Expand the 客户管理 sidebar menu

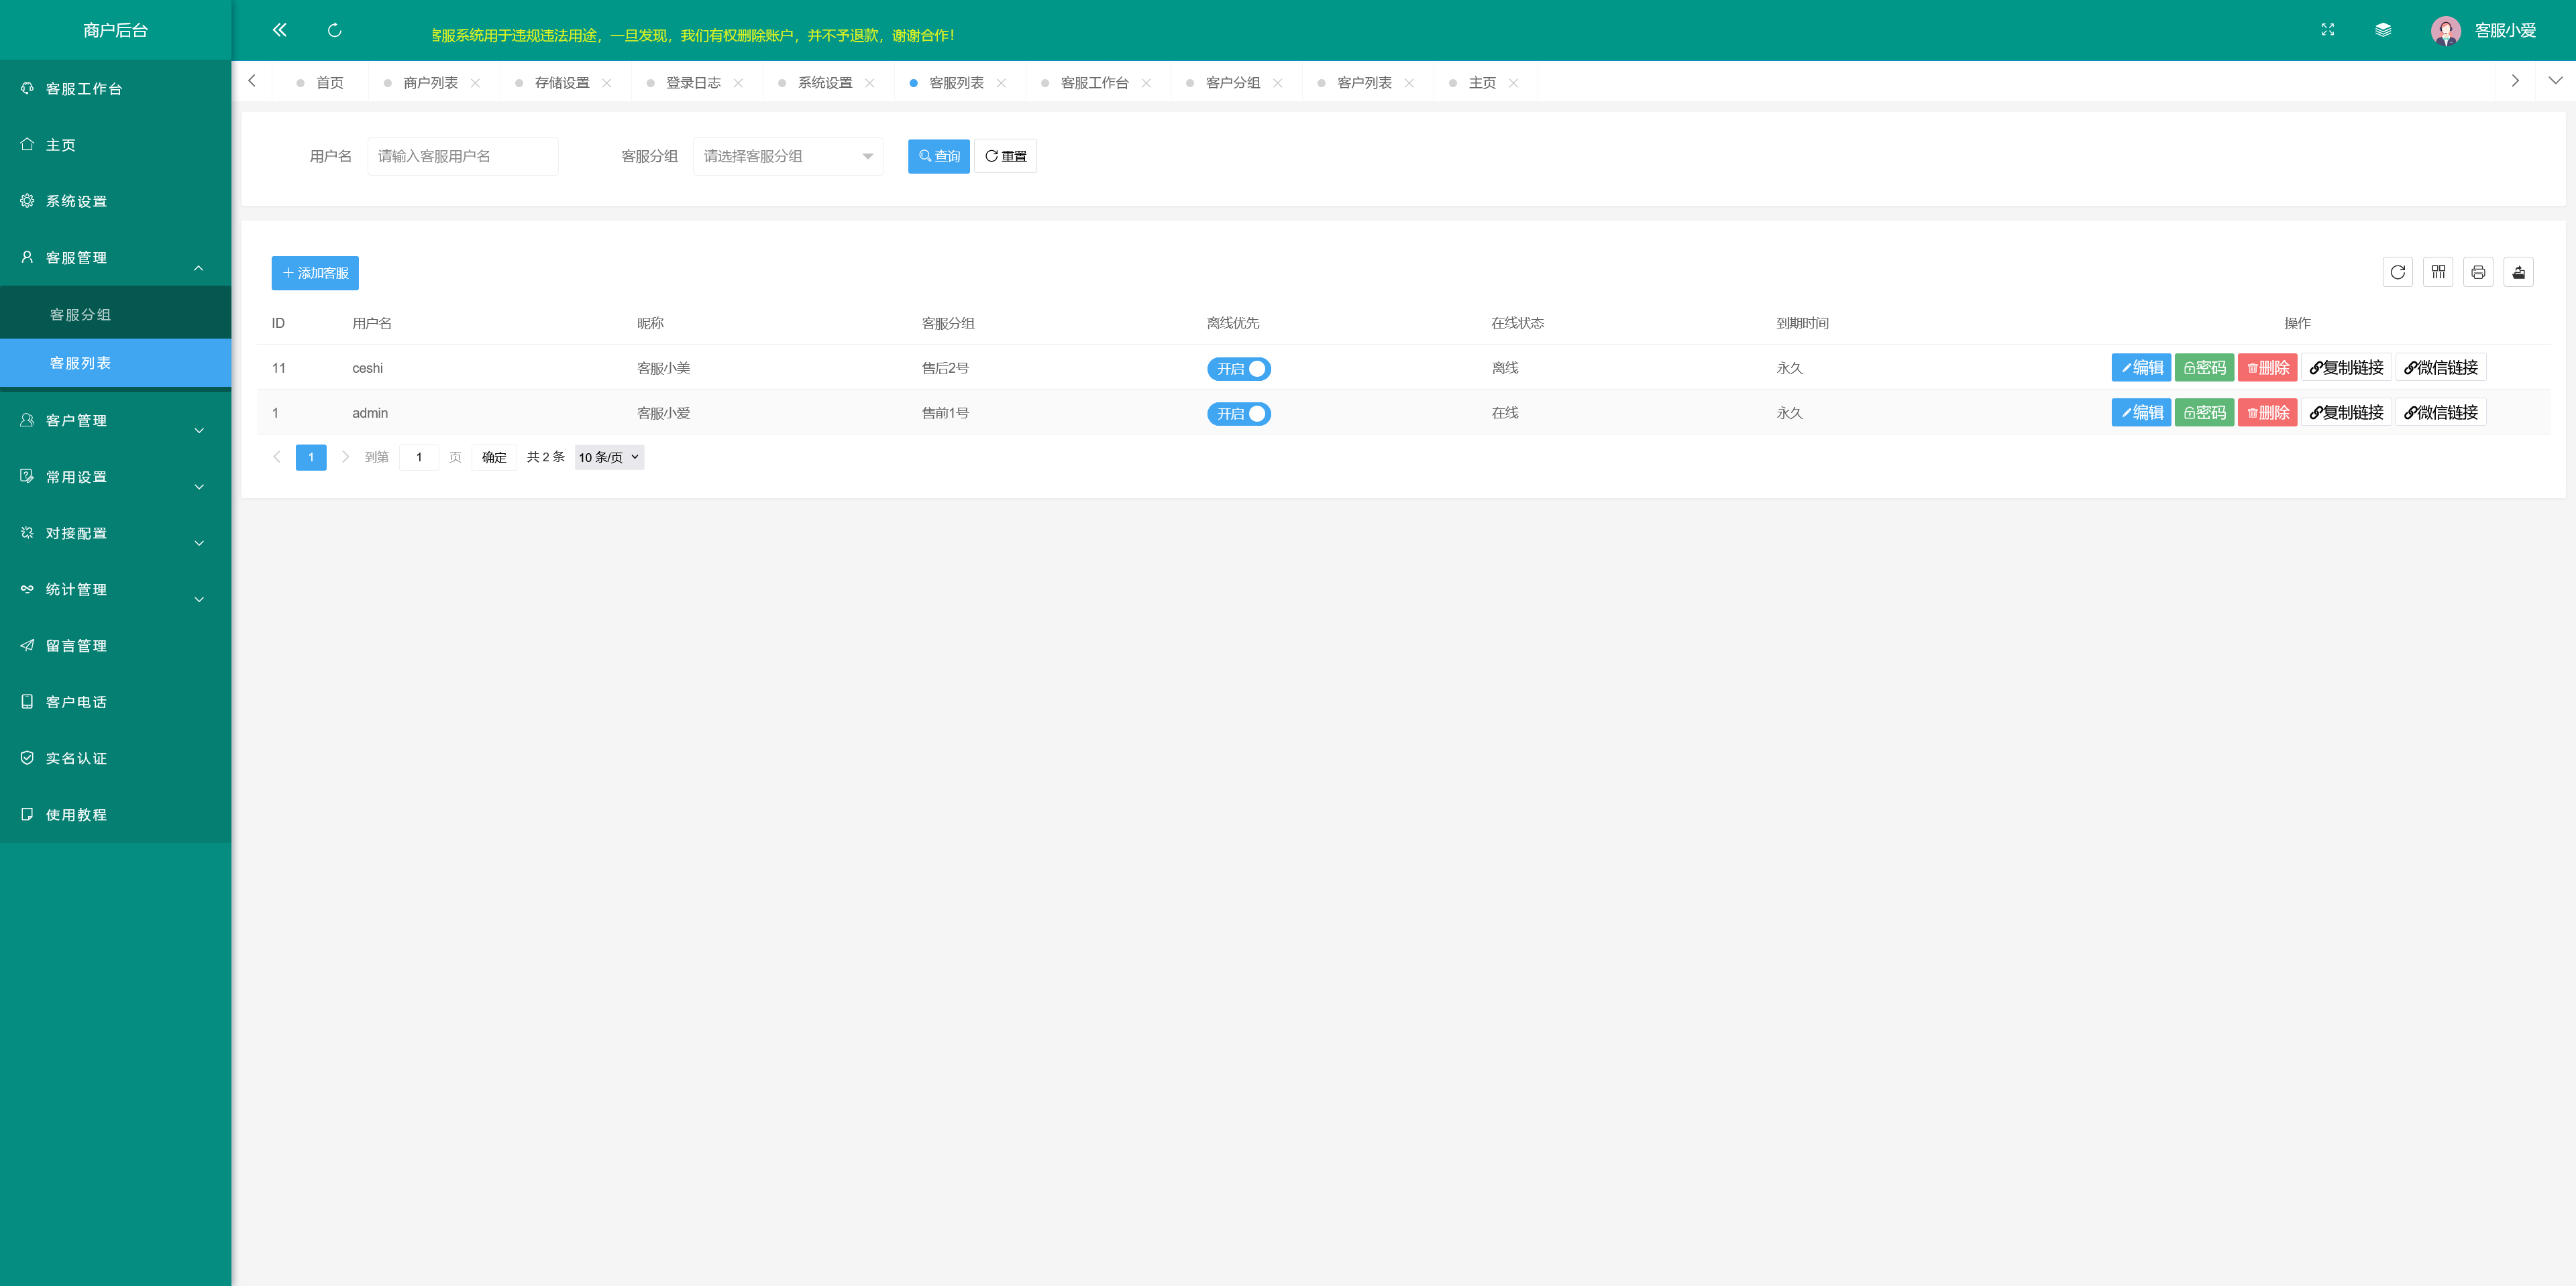[x=115, y=420]
